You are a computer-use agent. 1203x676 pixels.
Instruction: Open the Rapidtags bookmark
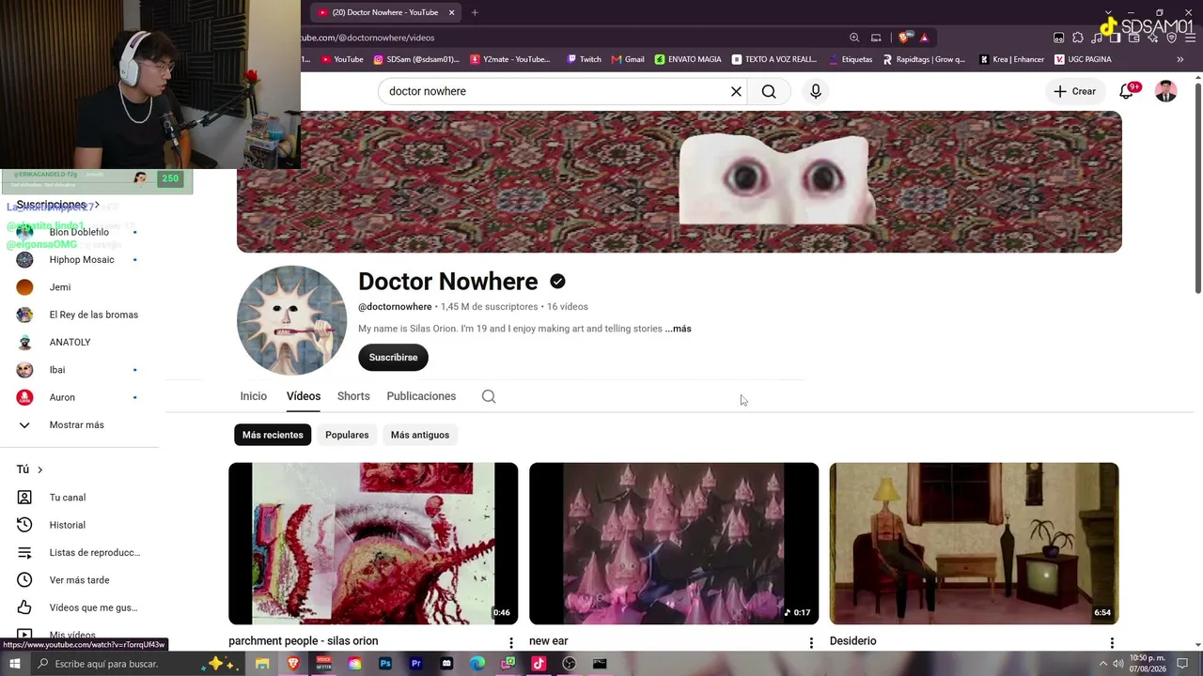pyautogui.click(x=923, y=59)
